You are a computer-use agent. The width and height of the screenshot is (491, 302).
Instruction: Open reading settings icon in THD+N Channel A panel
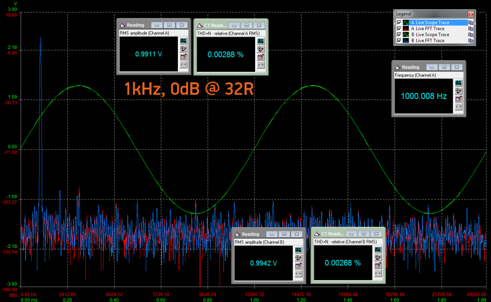pyautogui.click(x=260, y=56)
